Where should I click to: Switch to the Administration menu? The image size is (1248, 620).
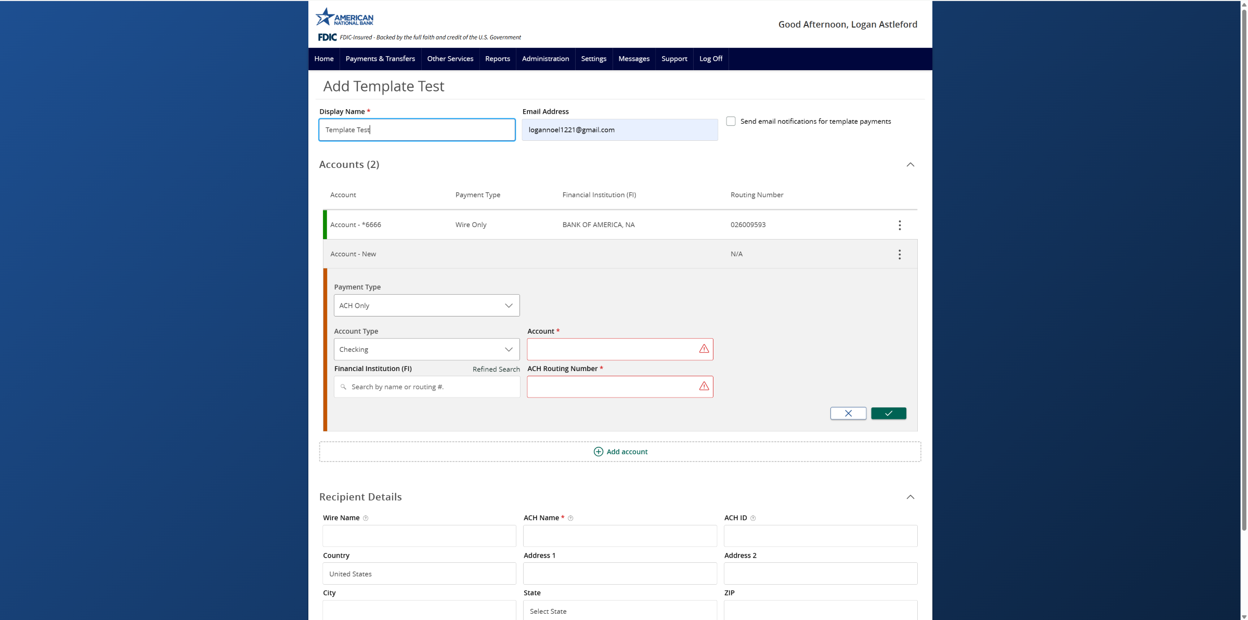545,59
